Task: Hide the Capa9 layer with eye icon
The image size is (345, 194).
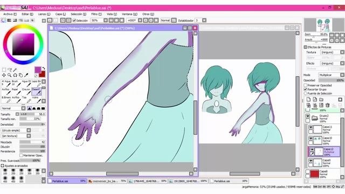Action: point(310,161)
